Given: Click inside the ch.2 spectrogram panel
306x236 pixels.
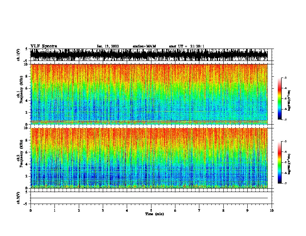Looking at the screenshot, I should pos(149,158).
